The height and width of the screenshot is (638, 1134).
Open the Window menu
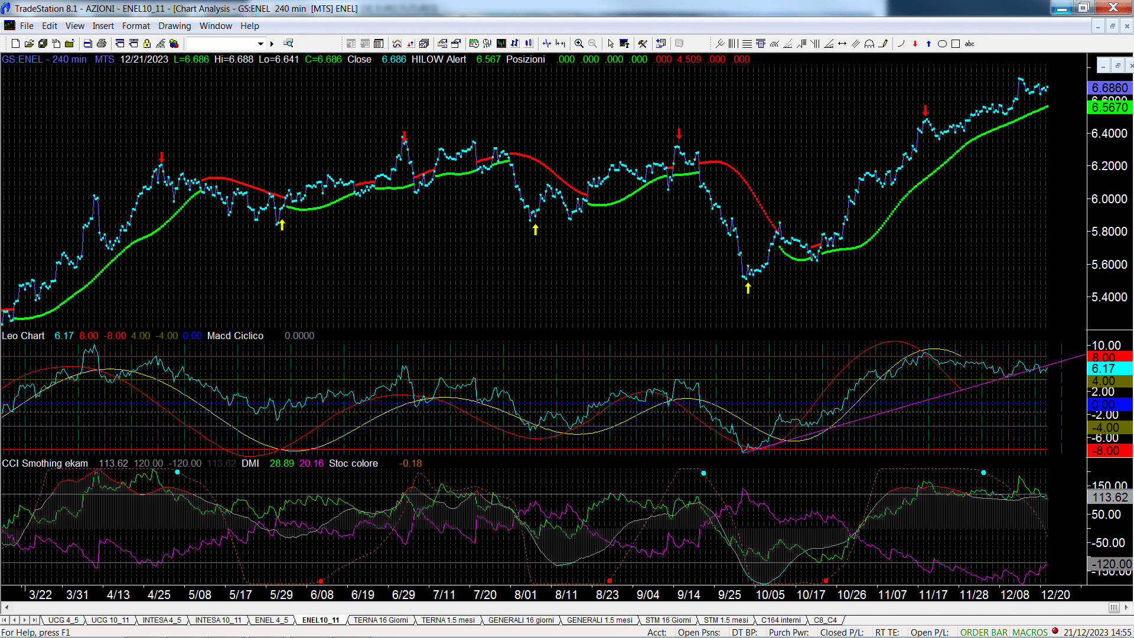coord(216,26)
